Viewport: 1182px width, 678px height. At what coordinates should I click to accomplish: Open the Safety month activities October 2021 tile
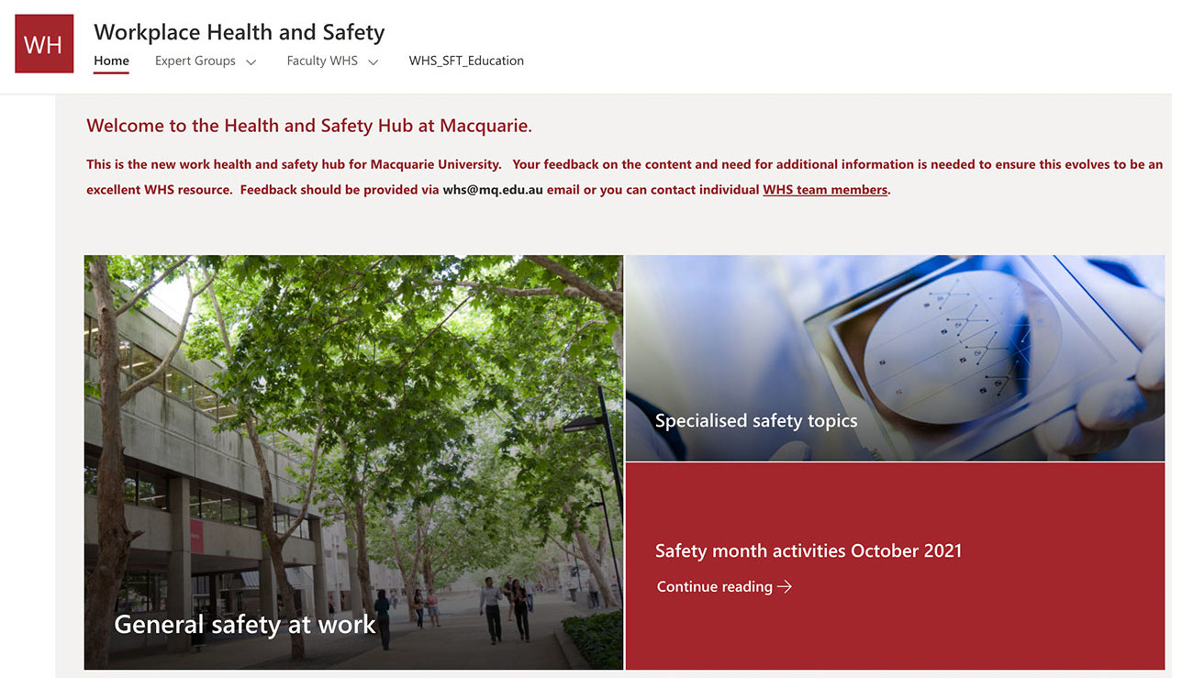(x=895, y=566)
